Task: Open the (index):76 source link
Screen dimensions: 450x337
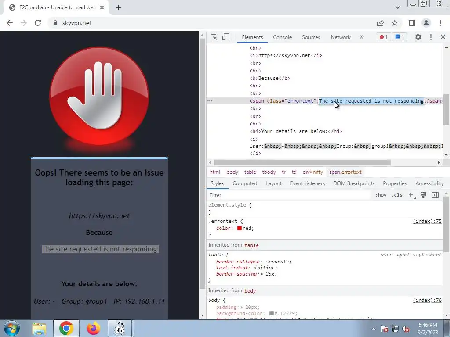Action: click(x=427, y=300)
